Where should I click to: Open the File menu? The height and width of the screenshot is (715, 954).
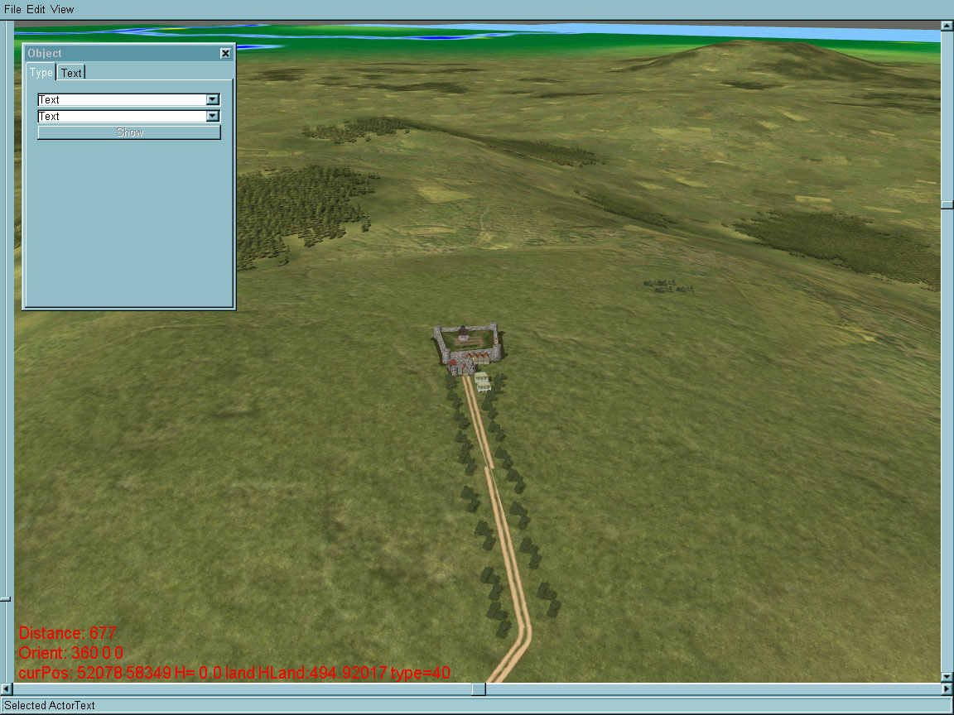12,9
